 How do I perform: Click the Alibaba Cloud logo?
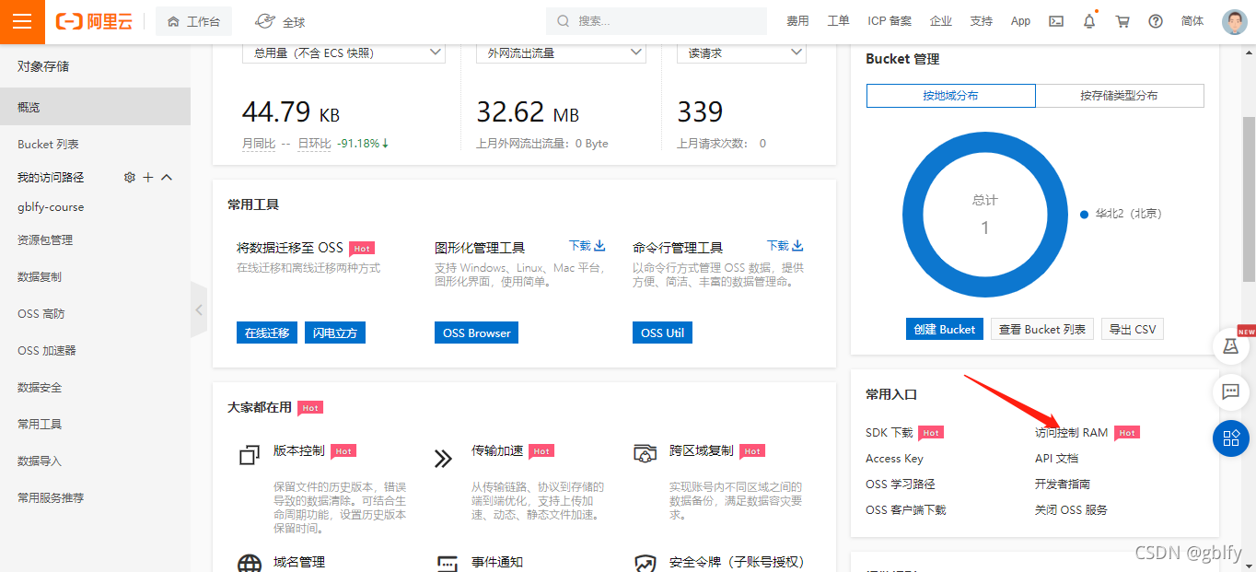(x=93, y=22)
